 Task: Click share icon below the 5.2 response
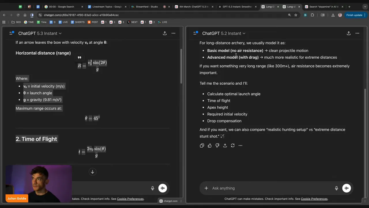(225, 146)
